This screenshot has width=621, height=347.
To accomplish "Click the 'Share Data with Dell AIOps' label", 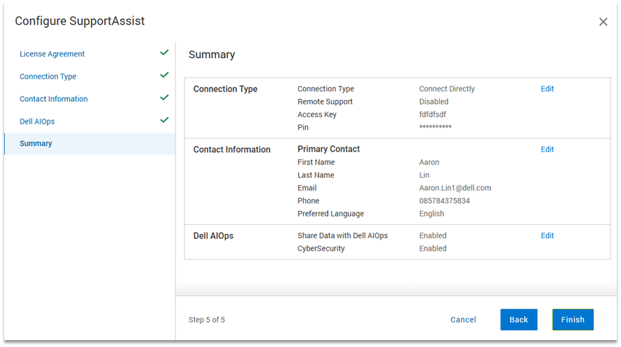I will coord(342,235).
